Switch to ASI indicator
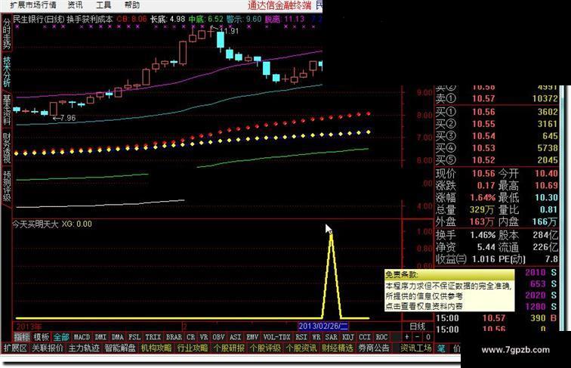Screen dimensions: 571x368 [x=235, y=337]
